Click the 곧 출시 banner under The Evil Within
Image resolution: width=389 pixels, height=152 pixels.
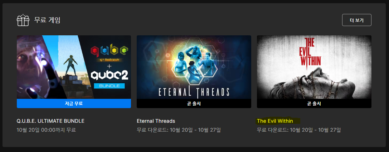point(314,103)
